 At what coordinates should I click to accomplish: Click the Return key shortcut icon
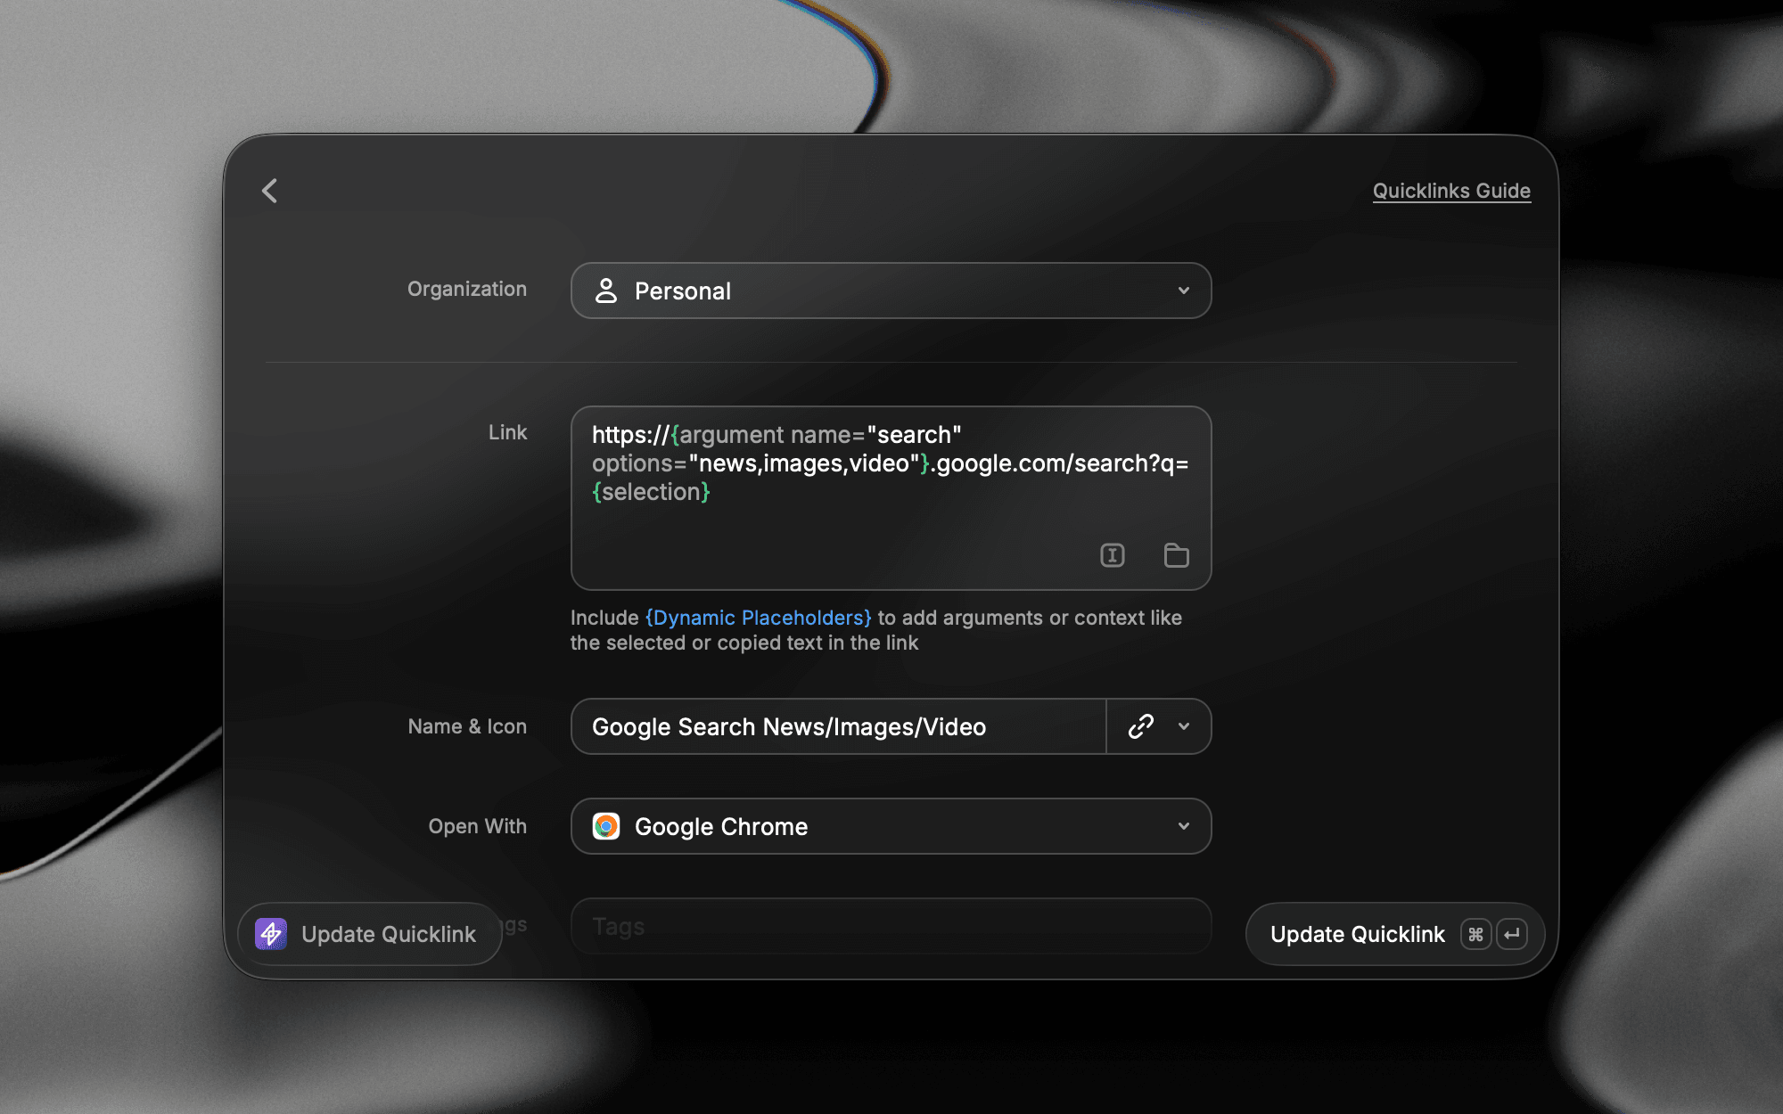coord(1512,934)
